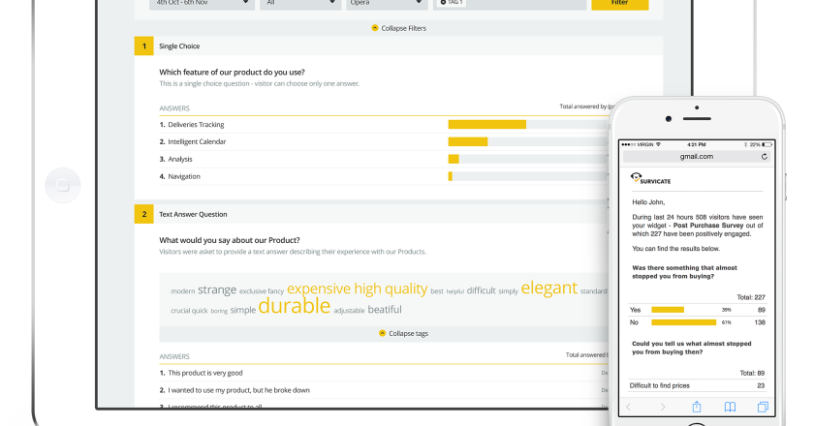Select the Navigation answer row
This screenshot has width=814, height=426.
tap(384, 176)
